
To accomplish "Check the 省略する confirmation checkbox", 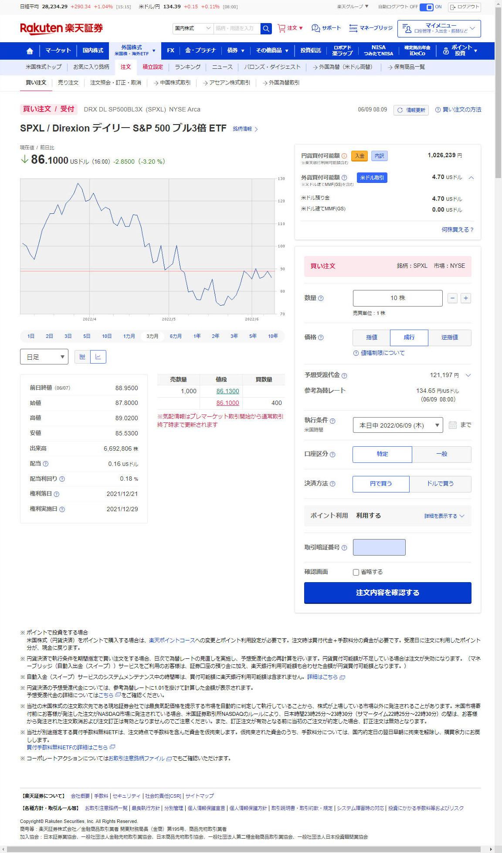I will [356, 572].
